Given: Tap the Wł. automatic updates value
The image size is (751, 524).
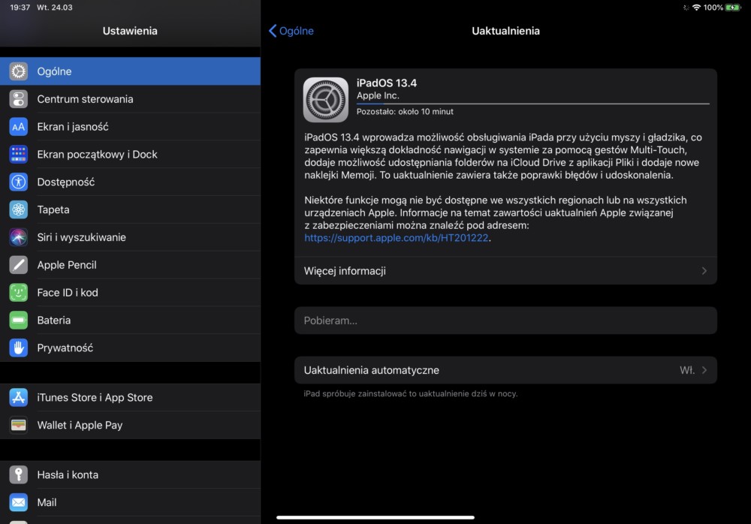Looking at the screenshot, I should (687, 370).
